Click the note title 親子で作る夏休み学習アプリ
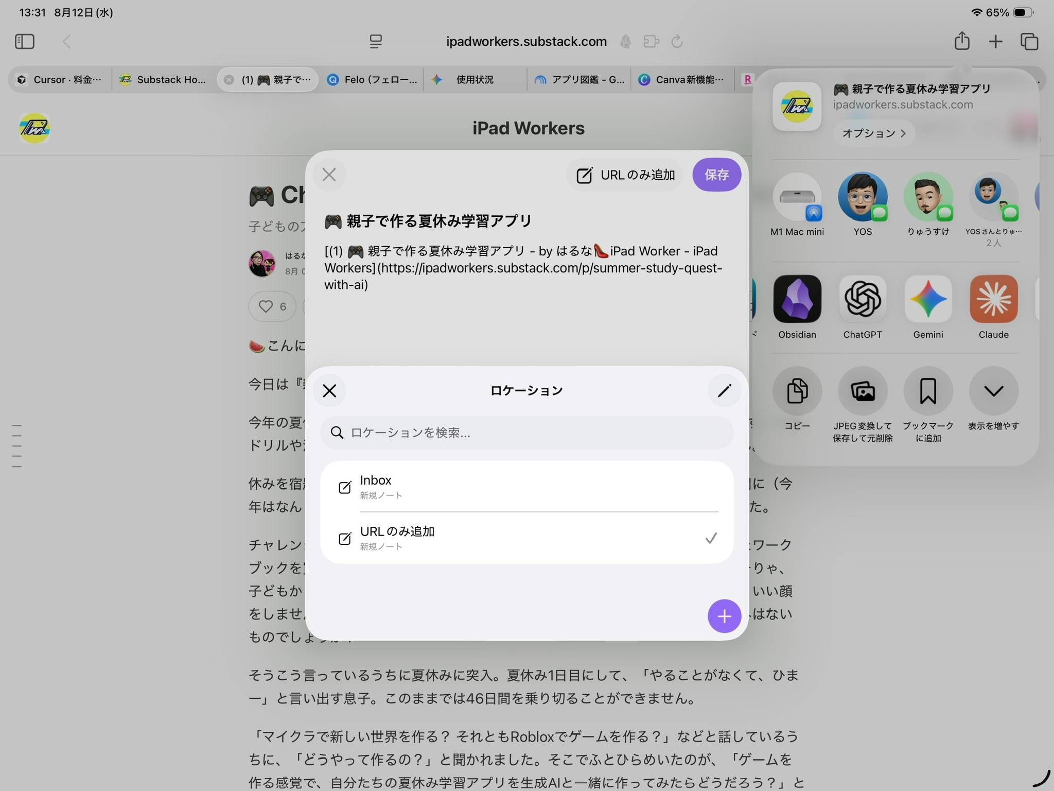Image resolution: width=1054 pixels, height=791 pixels. coord(428,221)
